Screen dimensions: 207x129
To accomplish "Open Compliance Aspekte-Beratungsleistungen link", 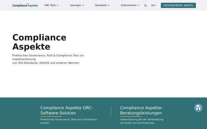I will [141, 110].
